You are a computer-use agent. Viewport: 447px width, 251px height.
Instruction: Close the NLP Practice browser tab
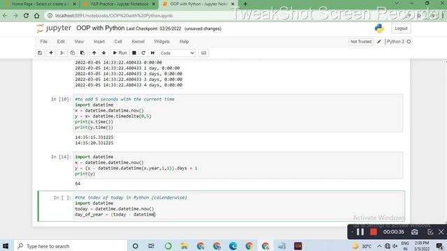(154, 4)
